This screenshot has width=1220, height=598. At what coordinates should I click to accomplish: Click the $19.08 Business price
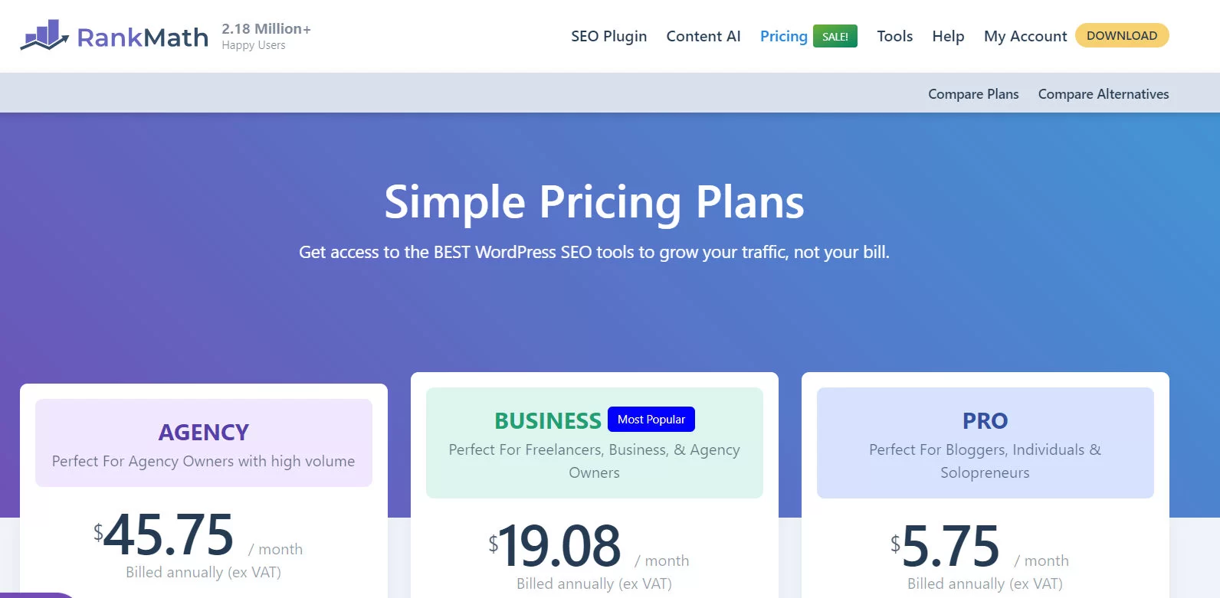point(559,547)
